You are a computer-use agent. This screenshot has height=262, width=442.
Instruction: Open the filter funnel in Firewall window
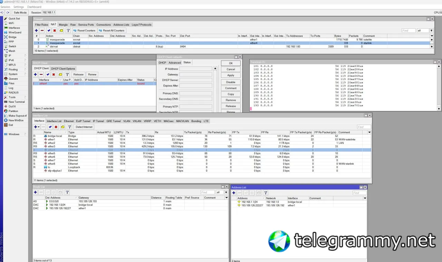pyautogui.click(x=68, y=30)
